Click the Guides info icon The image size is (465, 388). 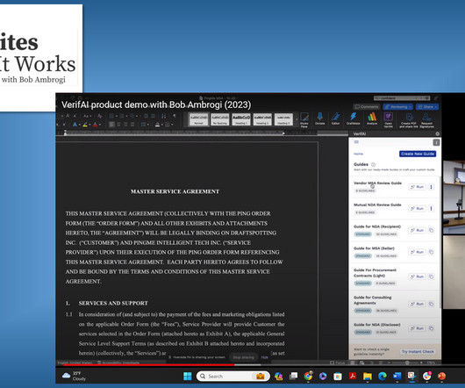[374, 164]
